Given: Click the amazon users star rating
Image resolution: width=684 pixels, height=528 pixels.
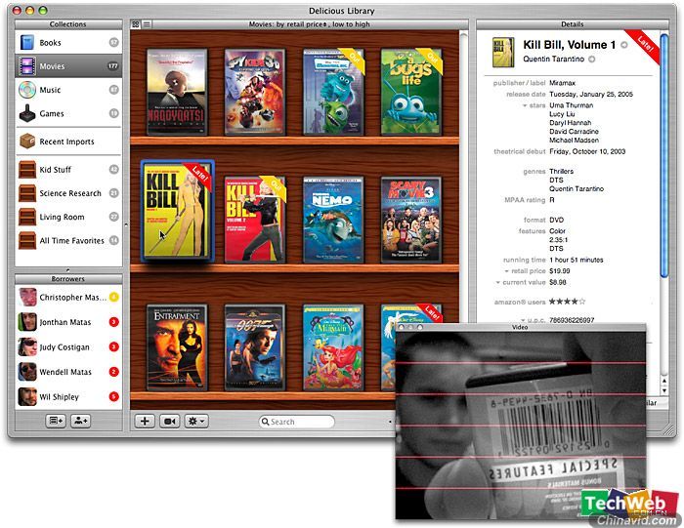Looking at the screenshot, I should click(567, 302).
